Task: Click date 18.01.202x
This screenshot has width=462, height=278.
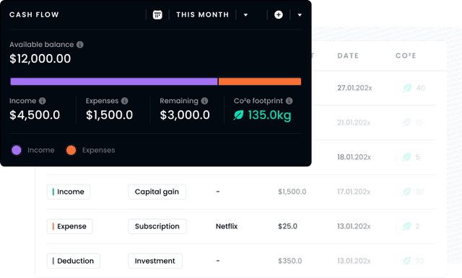Action: (x=354, y=157)
